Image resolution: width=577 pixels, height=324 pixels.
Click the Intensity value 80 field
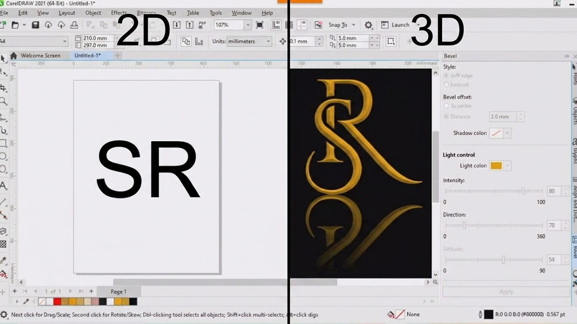[x=554, y=191]
